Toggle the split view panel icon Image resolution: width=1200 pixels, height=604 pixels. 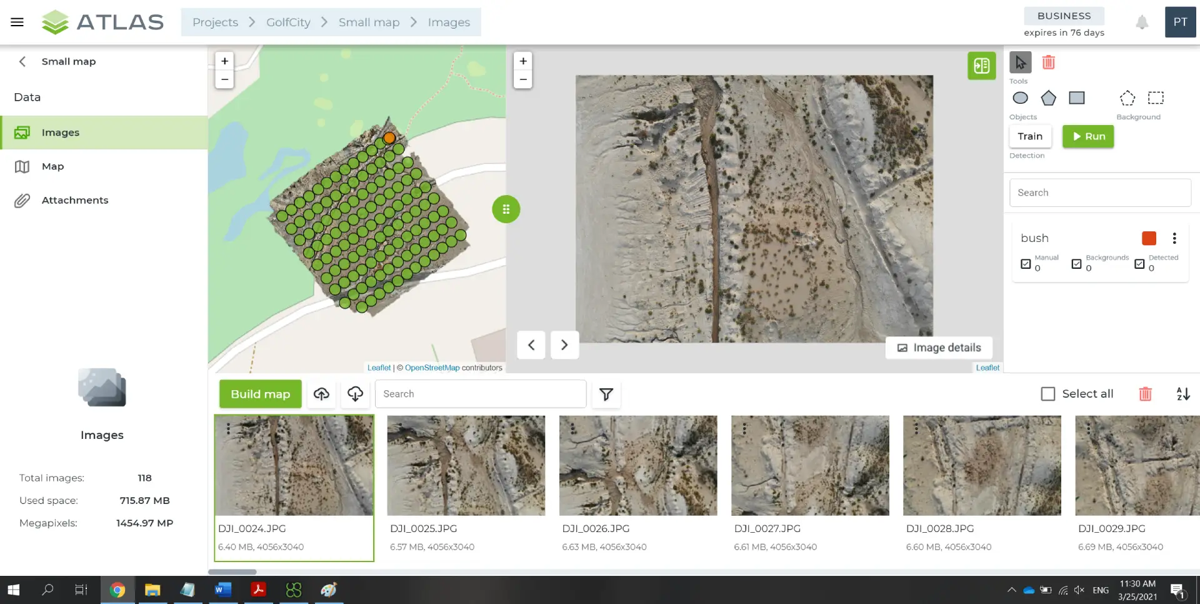tap(981, 66)
